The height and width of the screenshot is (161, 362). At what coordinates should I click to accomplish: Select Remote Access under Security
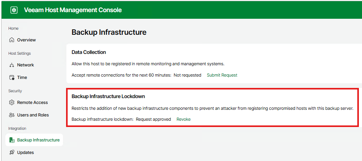32,102
